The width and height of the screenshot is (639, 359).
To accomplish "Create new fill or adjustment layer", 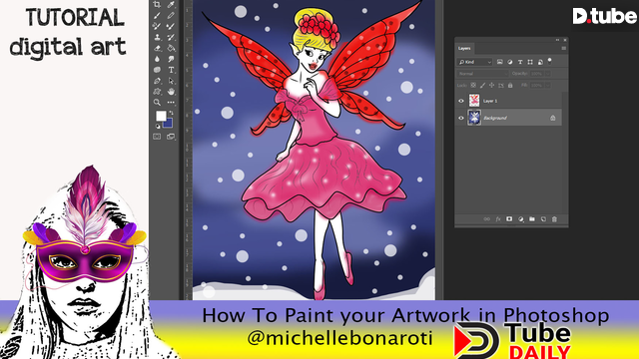I will click(521, 219).
